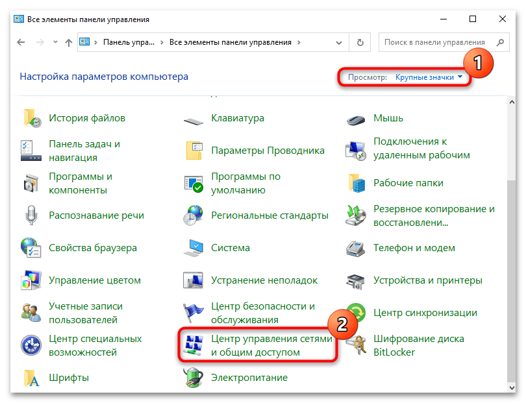The height and width of the screenshot is (403, 526).
Task: Open Телефон и модем link
Action: pos(414,248)
